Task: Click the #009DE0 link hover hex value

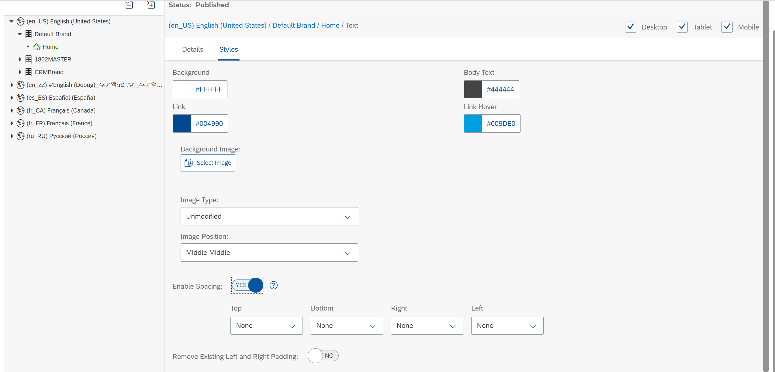Action: click(501, 123)
